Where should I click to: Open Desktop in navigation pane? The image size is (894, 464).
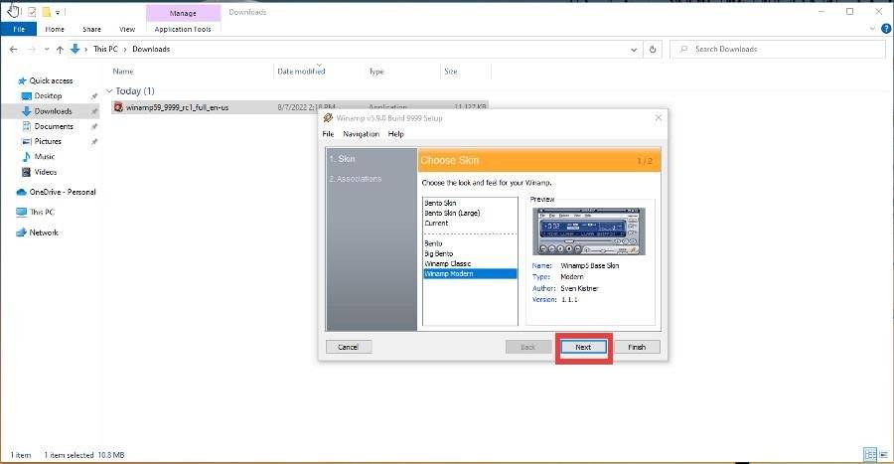click(48, 95)
